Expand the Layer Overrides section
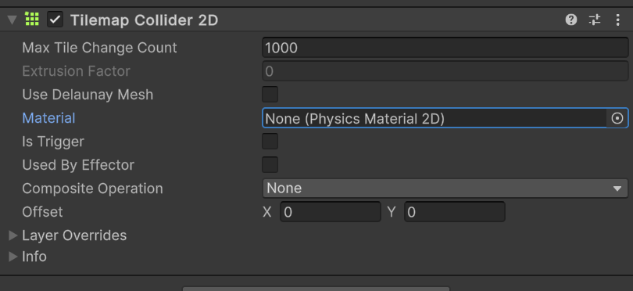Screen dimensions: 633x291 tap(13, 235)
